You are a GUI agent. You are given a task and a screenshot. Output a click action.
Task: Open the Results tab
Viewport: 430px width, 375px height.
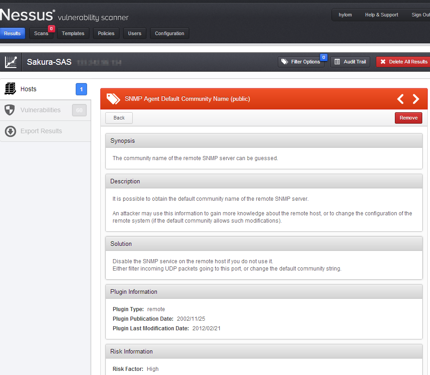tap(12, 33)
